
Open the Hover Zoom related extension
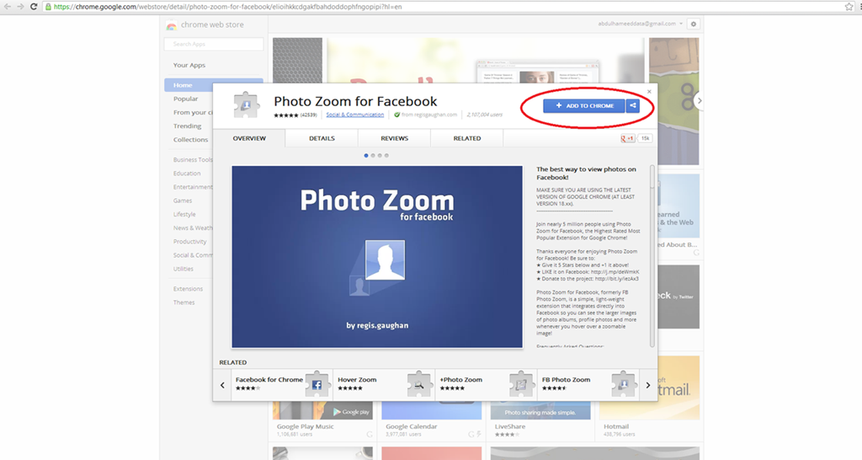pos(384,384)
